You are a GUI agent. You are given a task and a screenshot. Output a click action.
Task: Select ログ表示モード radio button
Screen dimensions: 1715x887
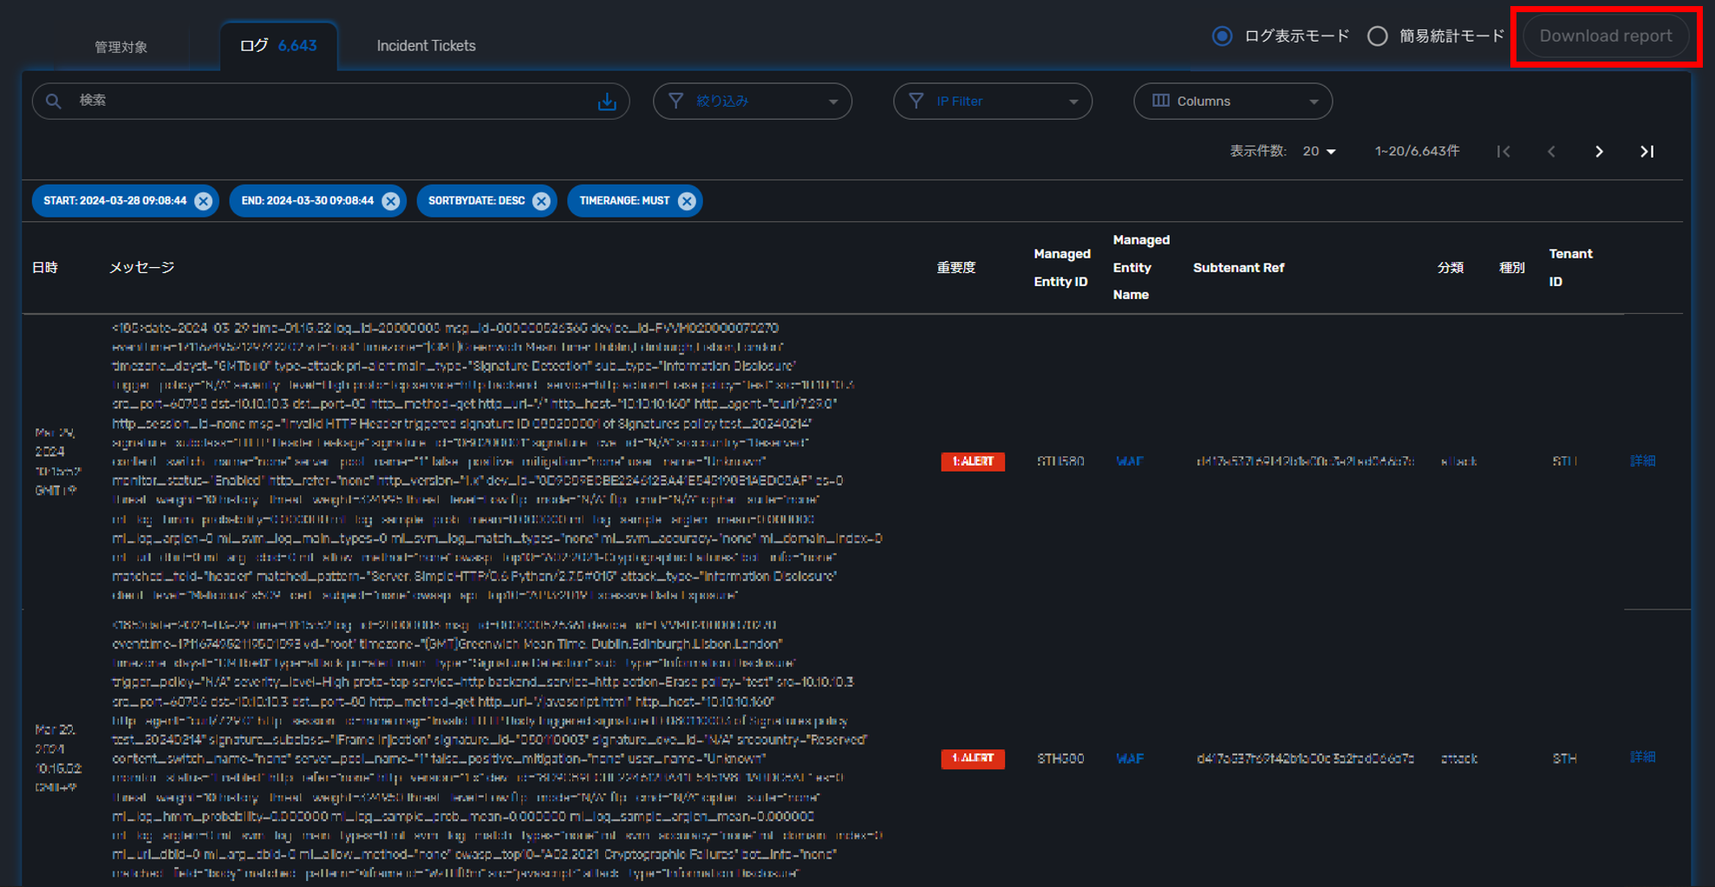click(1222, 36)
